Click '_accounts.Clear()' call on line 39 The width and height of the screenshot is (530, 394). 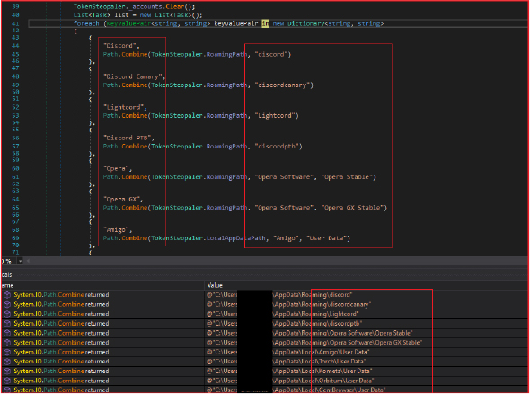pos(163,6)
